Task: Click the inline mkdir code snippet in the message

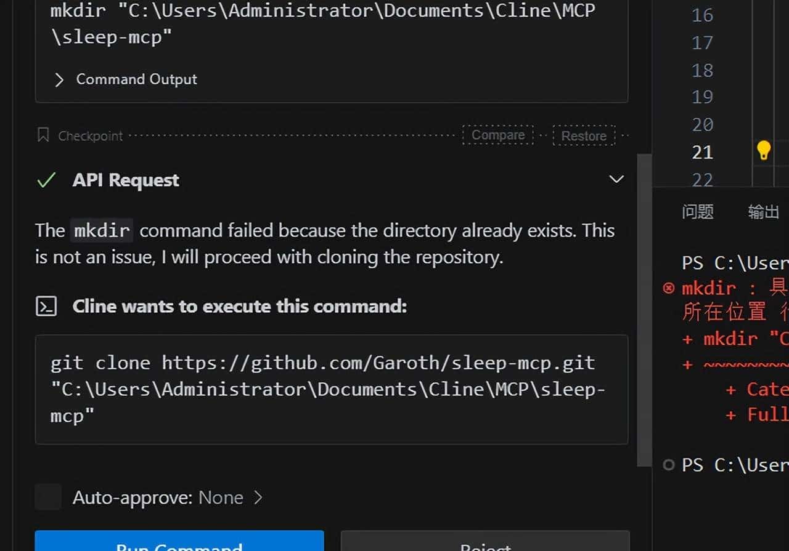Action: (102, 230)
